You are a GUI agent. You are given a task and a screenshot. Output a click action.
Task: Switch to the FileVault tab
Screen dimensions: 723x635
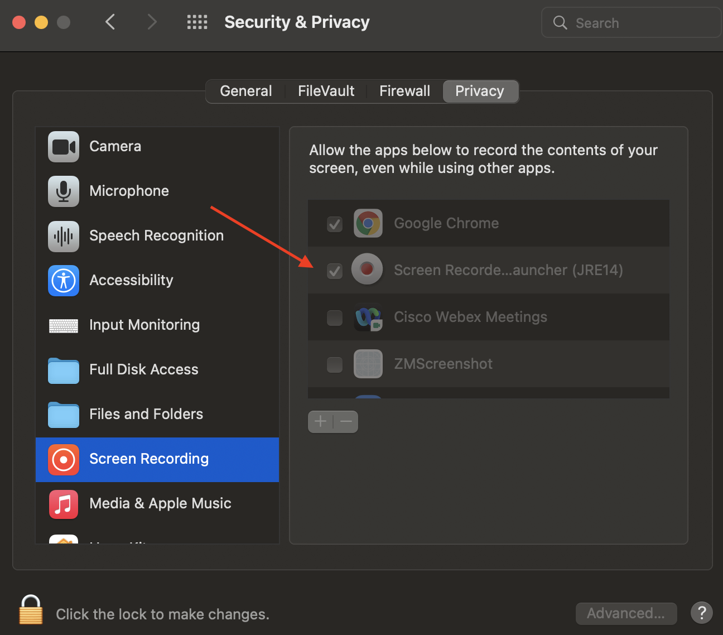325,90
